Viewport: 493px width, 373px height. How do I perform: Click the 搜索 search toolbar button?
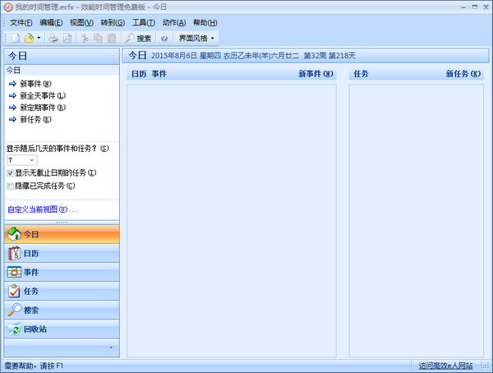coord(138,38)
